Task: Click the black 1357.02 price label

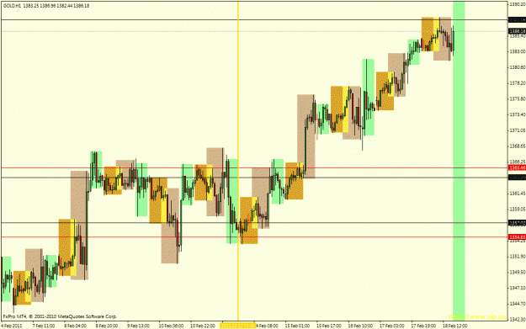Action: click(x=517, y=223)
